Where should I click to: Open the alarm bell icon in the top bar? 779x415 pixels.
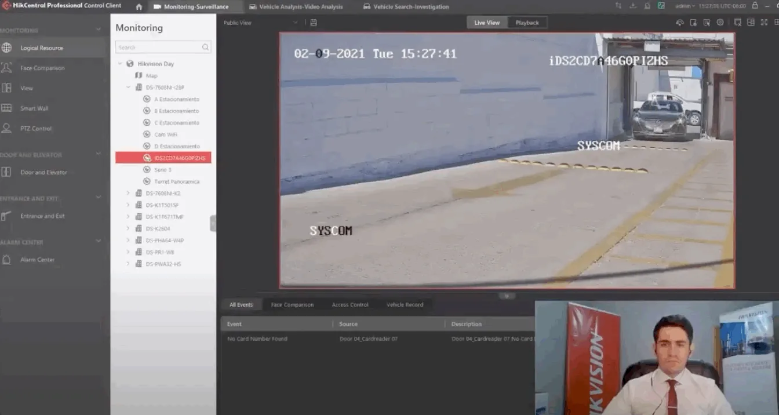647,6
